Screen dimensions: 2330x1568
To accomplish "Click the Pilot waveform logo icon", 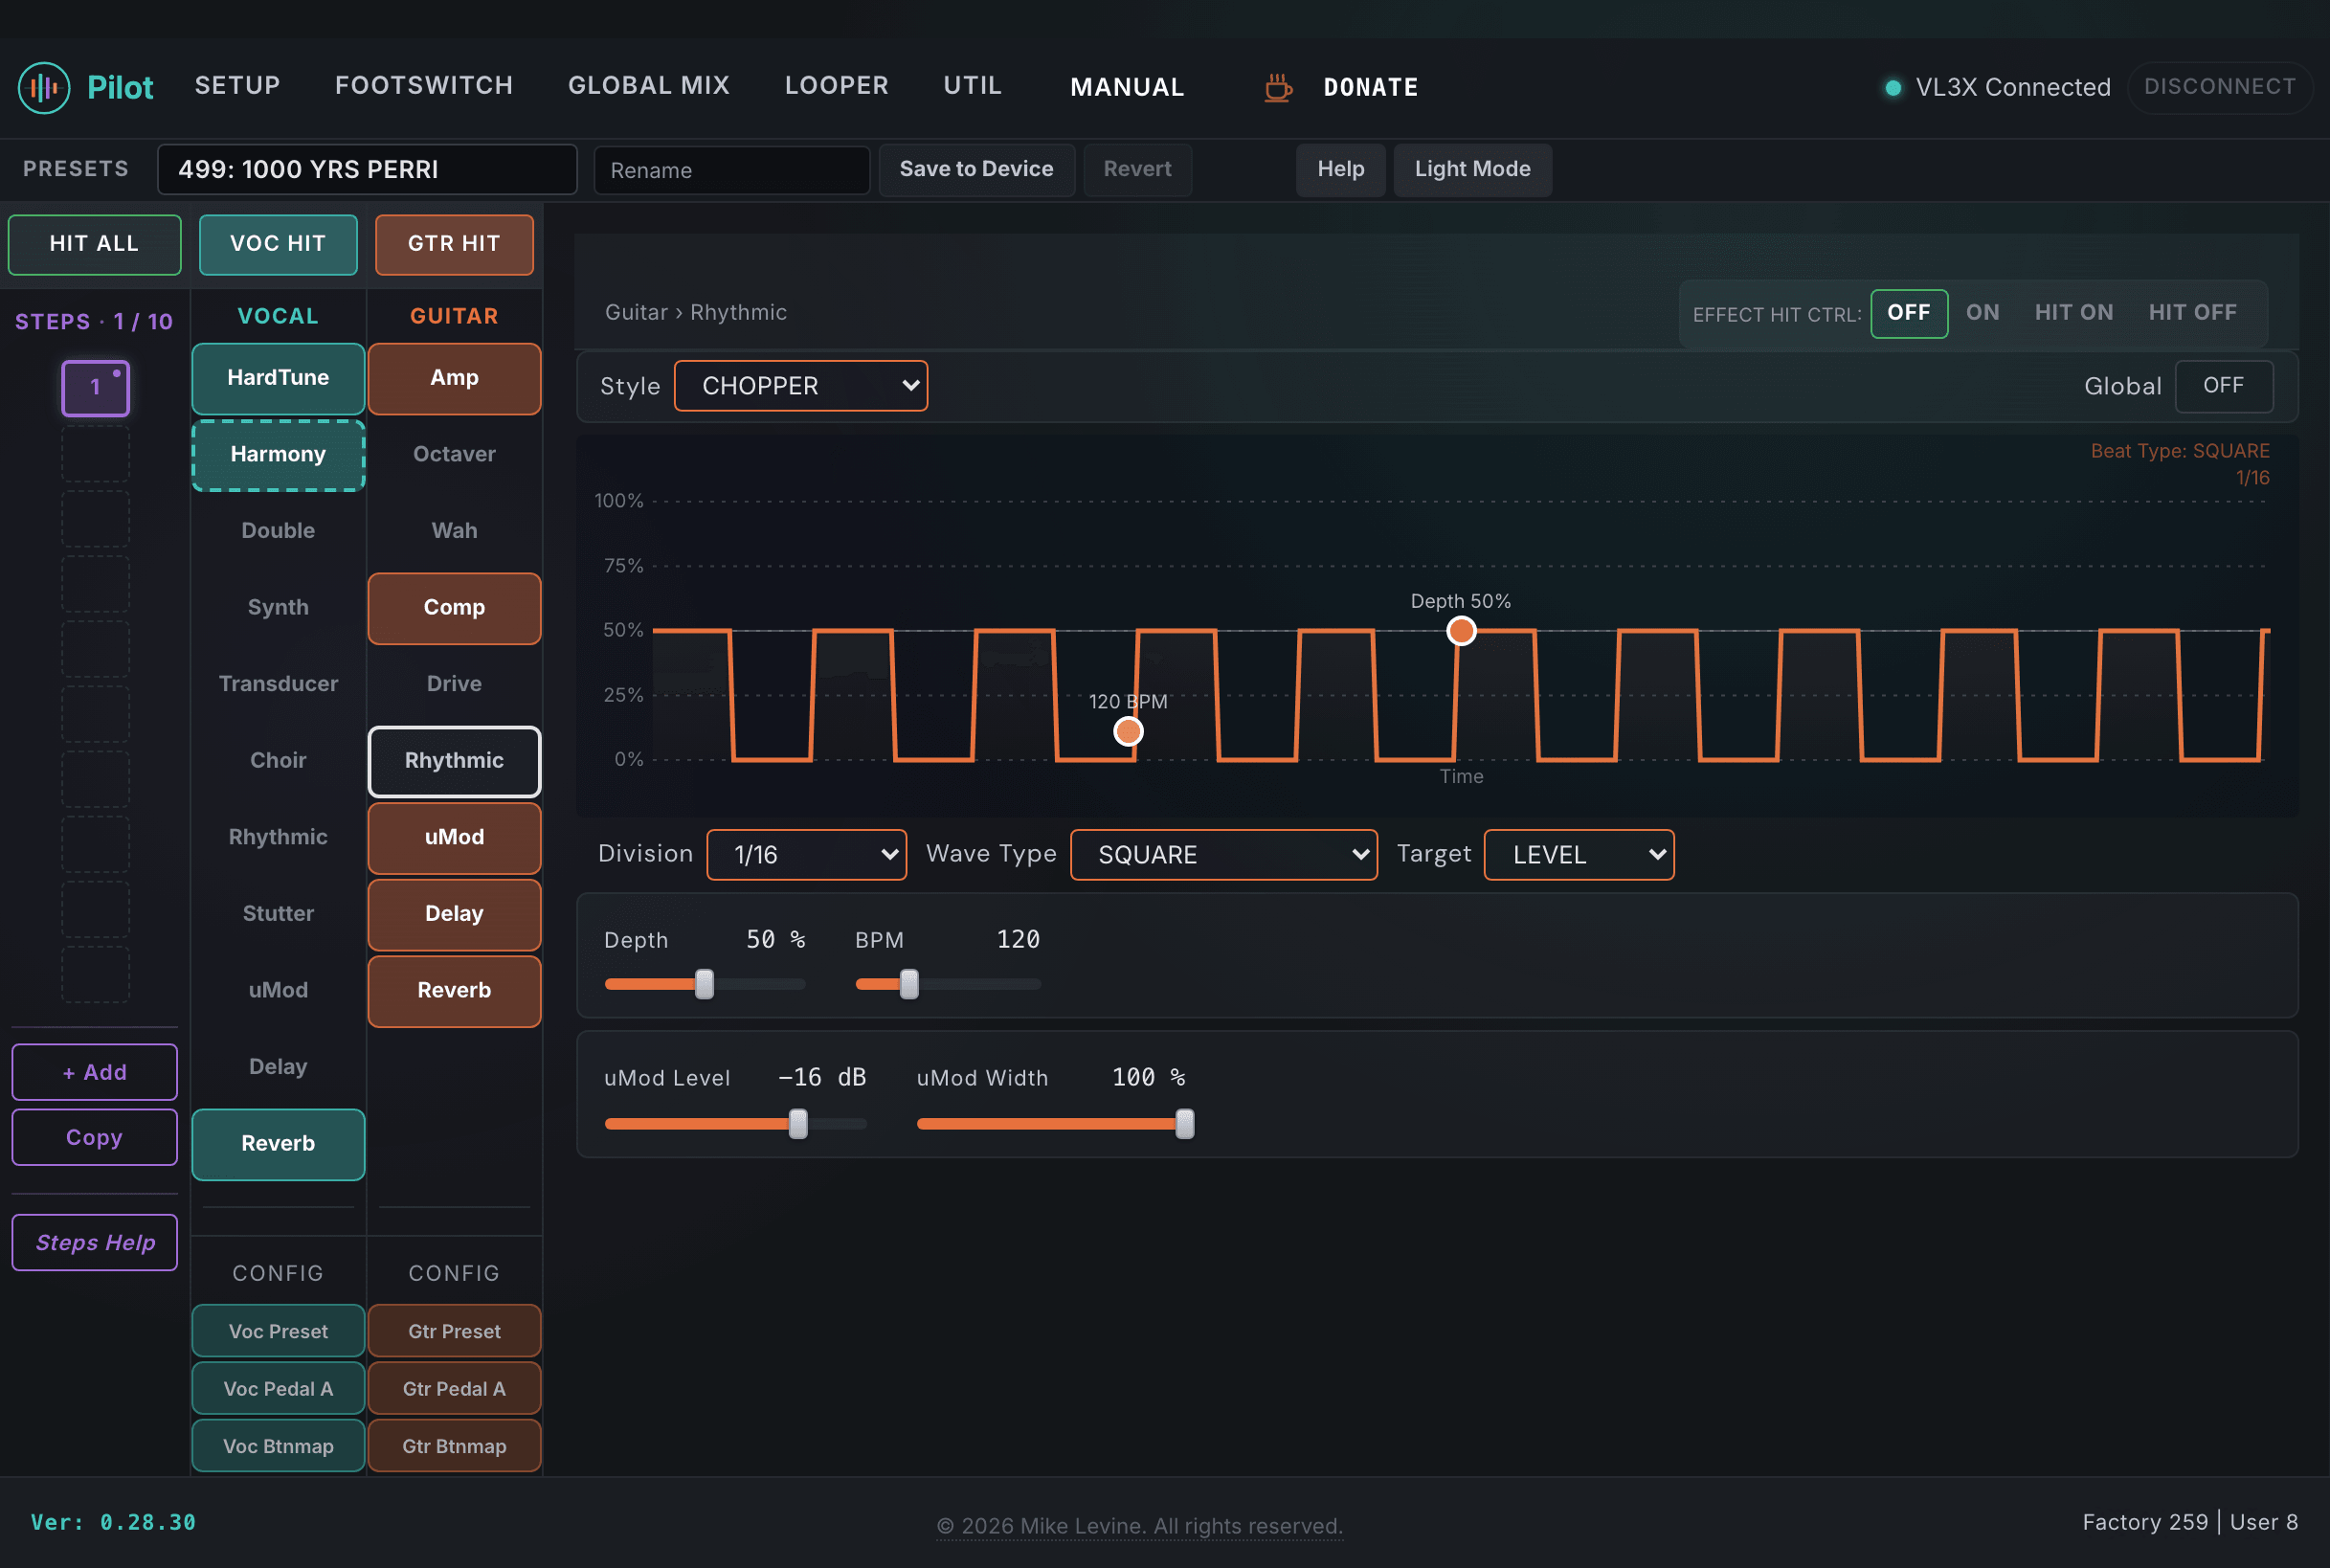I will 44,88.
